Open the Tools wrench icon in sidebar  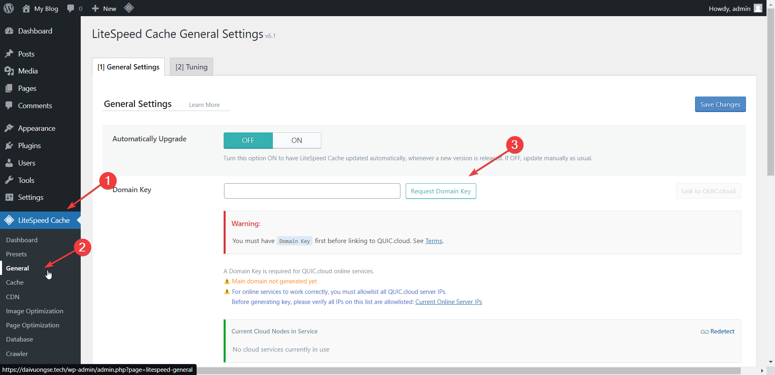tap(9, 180)
